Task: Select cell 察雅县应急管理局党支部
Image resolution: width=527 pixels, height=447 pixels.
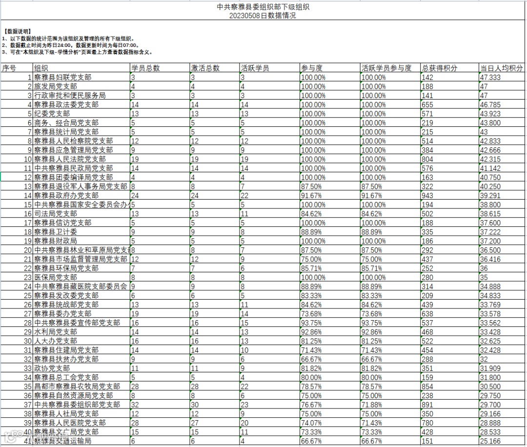Action: click(81, 150)
